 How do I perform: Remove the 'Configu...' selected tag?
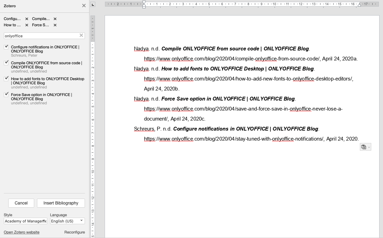coord(27,19)
